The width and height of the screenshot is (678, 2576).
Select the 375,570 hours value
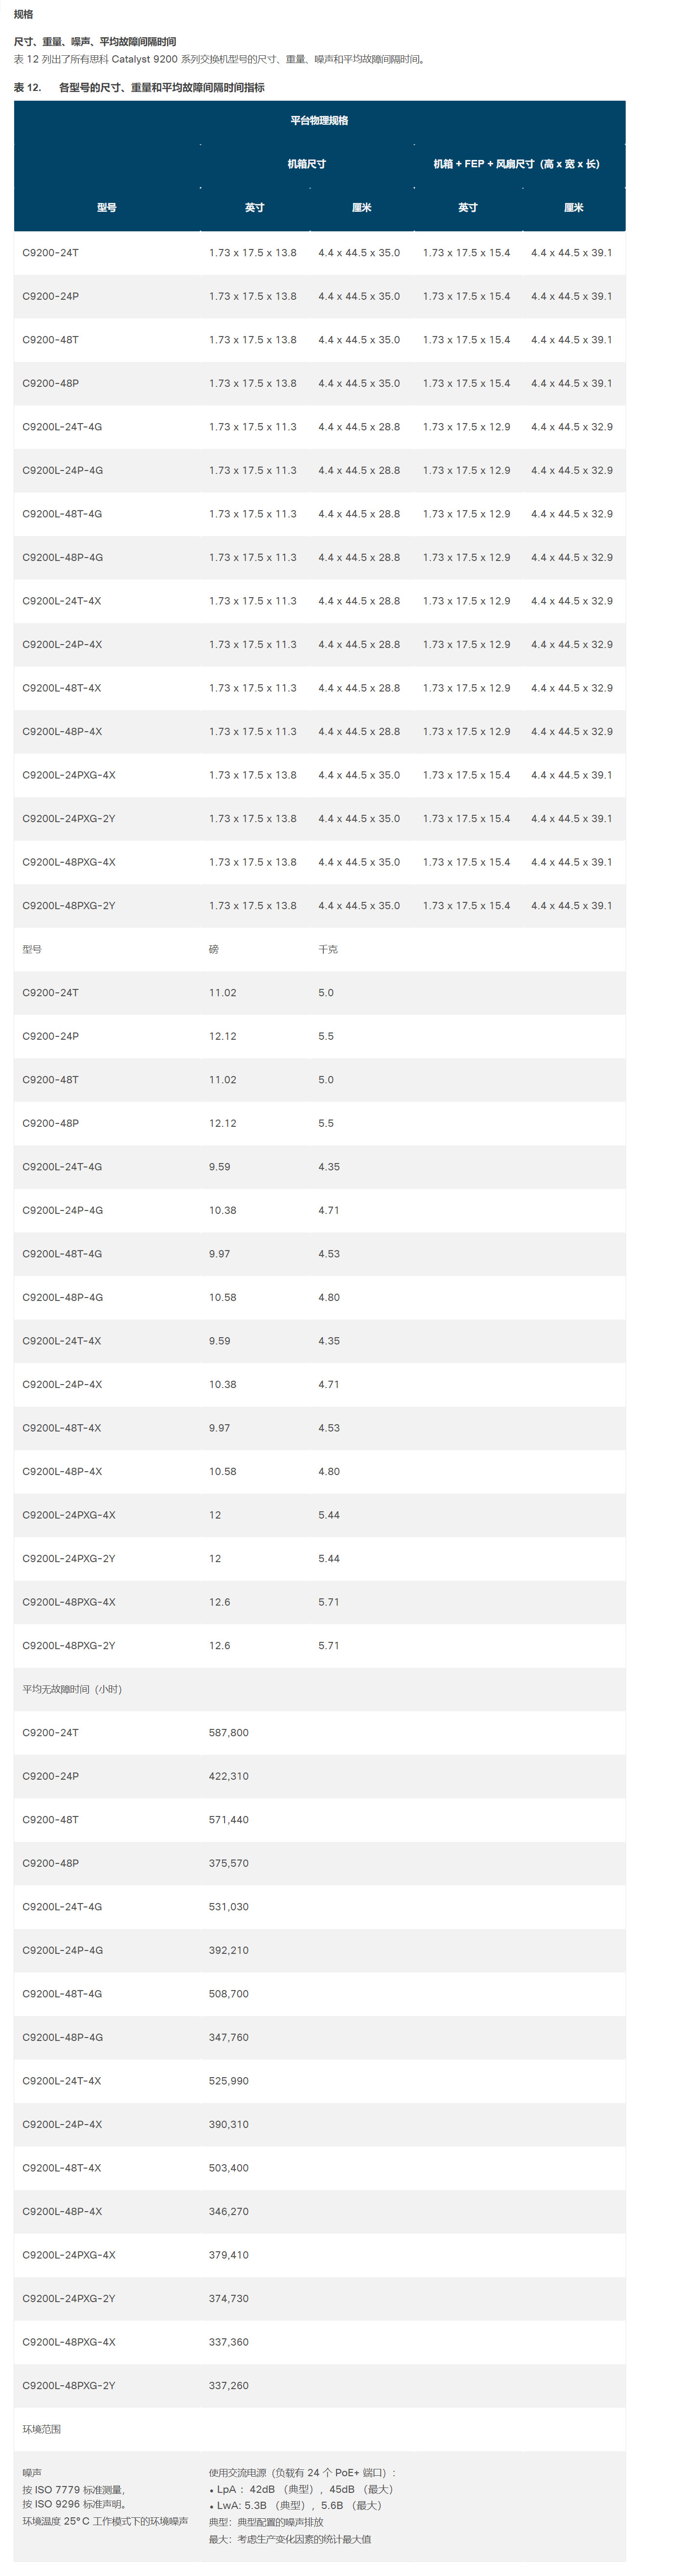click(229, 1863)
